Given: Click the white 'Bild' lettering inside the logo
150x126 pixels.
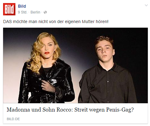Looking at the screenshot, I should (x=9, y=10).
